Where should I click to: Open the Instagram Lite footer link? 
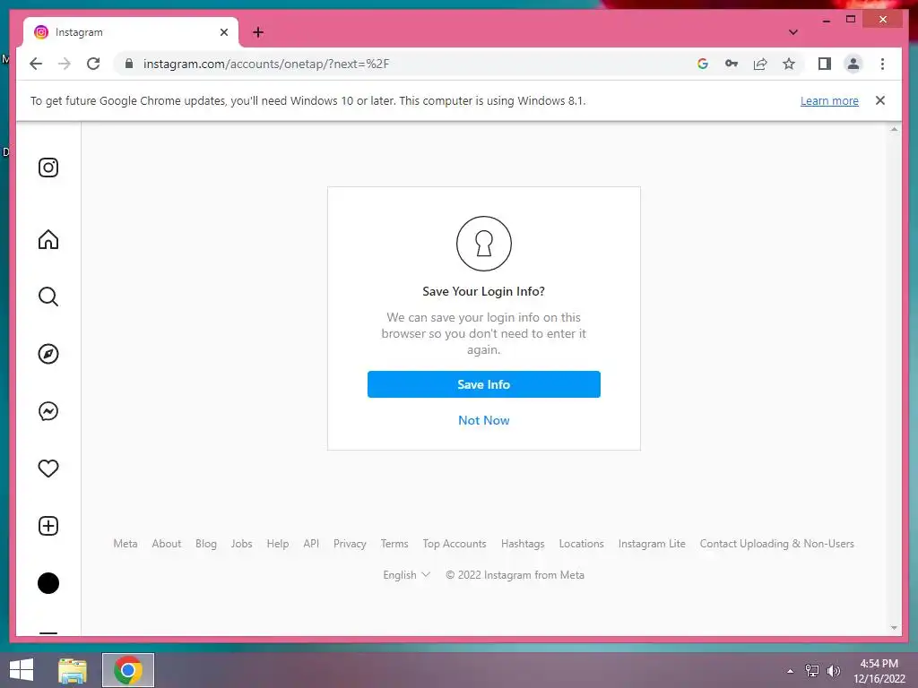(652, 544)
